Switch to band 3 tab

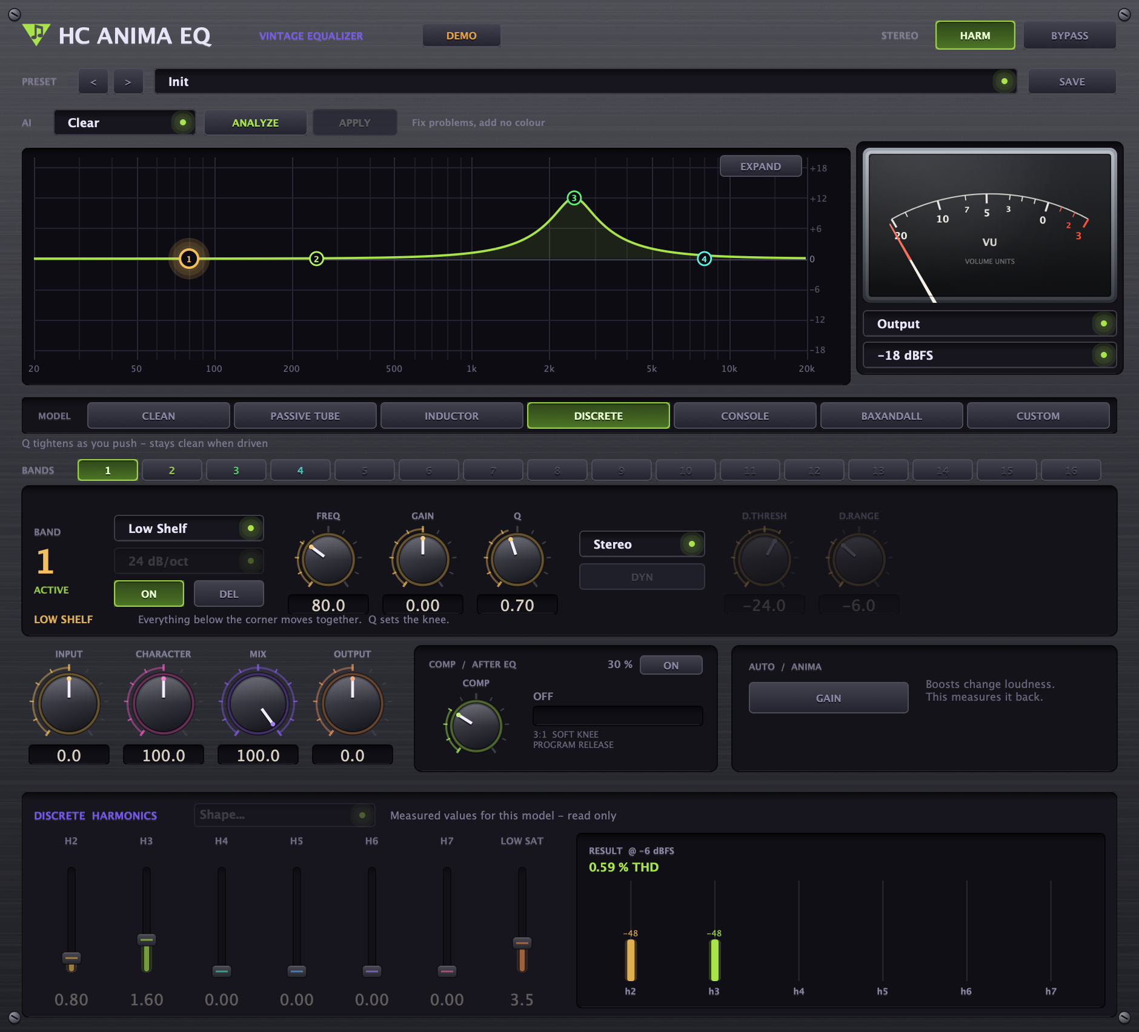pos(236,471)
